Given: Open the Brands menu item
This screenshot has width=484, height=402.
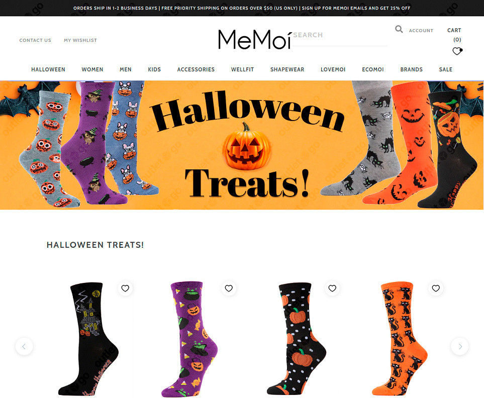Looking at the screenshot, I should coord(411,69).
